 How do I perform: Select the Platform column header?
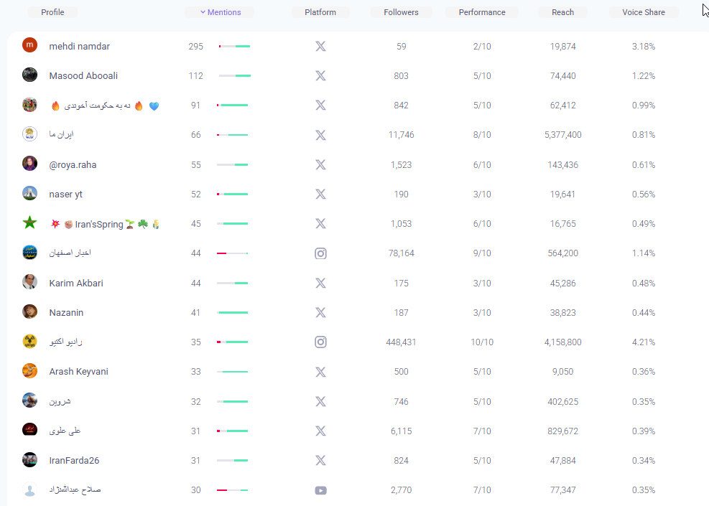point(320,12)
